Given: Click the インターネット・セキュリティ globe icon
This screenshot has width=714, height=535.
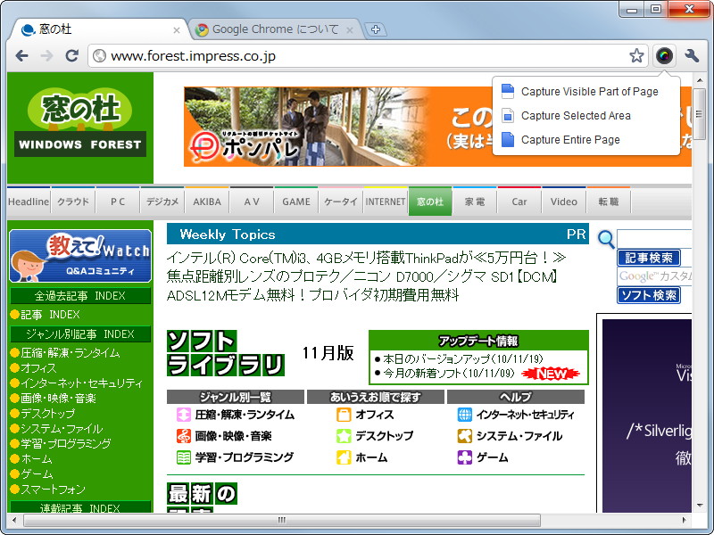Looking at the screenshot, I should tap(464, 415).
